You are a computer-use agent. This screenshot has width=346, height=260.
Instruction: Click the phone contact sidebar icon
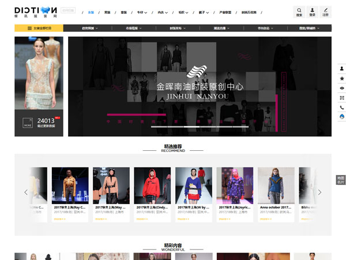[341, 107]
